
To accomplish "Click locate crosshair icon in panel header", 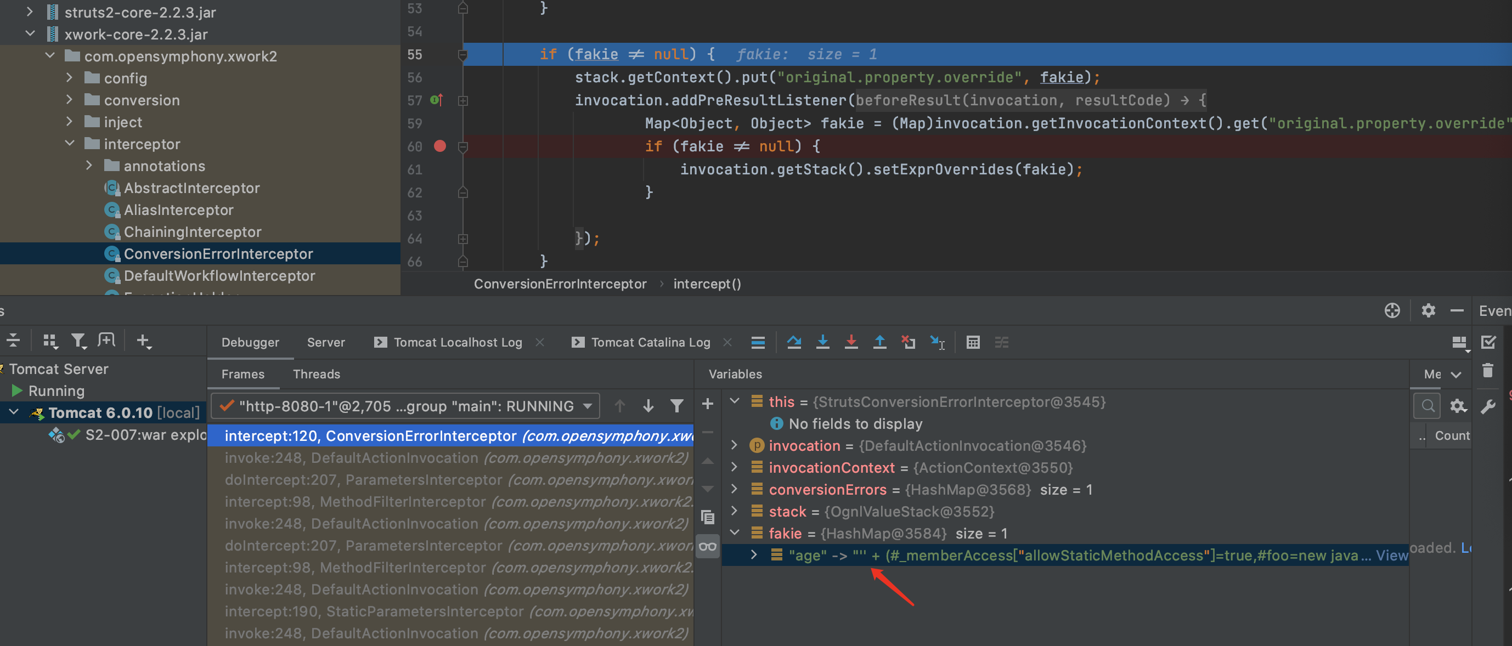I will (1392, 310).
